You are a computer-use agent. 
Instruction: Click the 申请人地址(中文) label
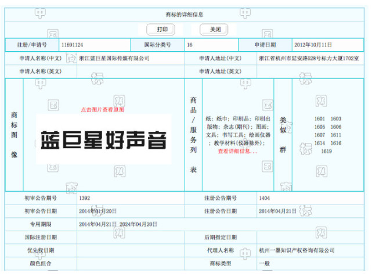tap(221, 58)
